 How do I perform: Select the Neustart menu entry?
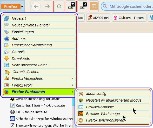pos(39,18)
